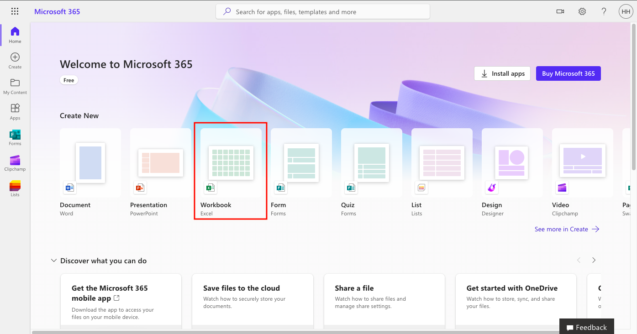
Task: Open the Microsoft 365 app launcher menu
Action: tap(15, 11)
